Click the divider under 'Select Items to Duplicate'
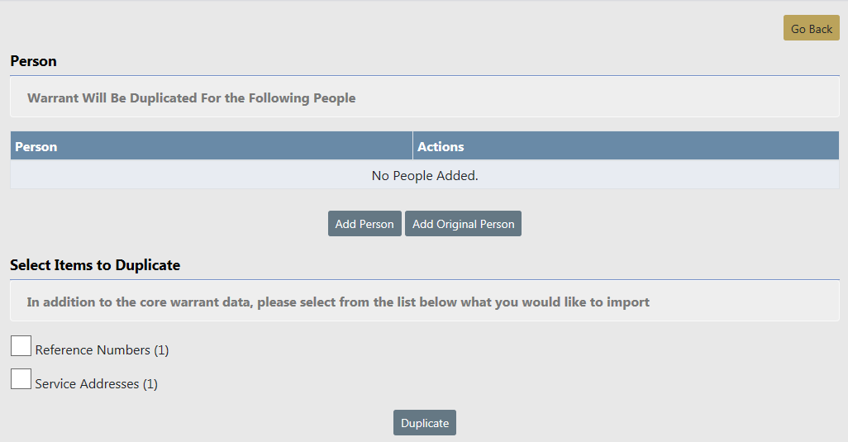Image resolution: width=848 pixels, height=442 pixels. tap(425, 279)
